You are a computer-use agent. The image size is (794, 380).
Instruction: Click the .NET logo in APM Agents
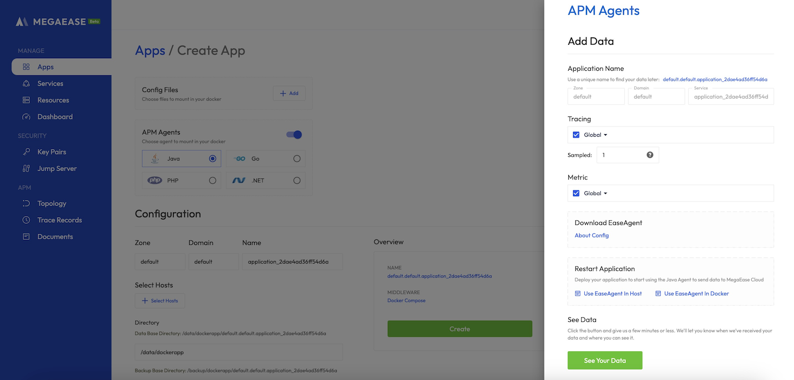[x=239, y=181]
